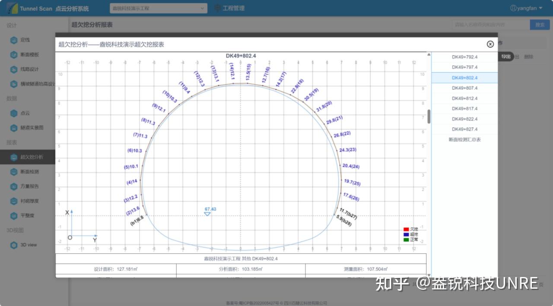This screenshot has width=553, height=306.
Task: Switch to the 断面检测汇总表 summary tab
Action: [465, 139]
